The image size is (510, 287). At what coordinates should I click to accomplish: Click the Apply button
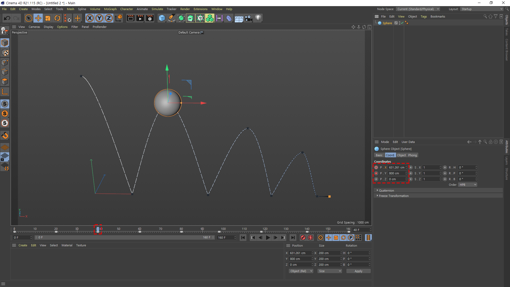point(358,271)
